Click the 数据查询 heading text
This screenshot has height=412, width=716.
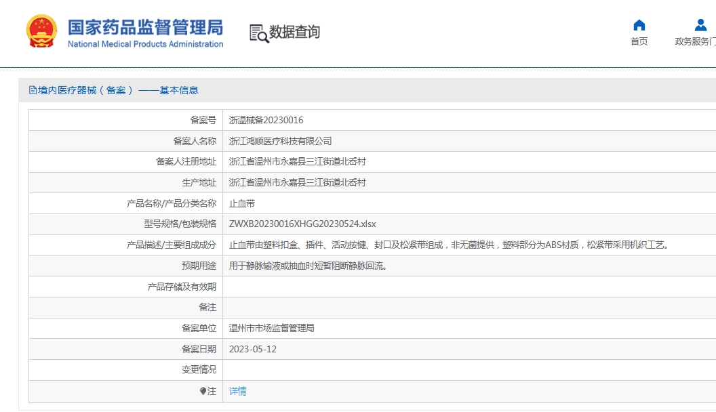pyautogui.click(x=294, y=32)
